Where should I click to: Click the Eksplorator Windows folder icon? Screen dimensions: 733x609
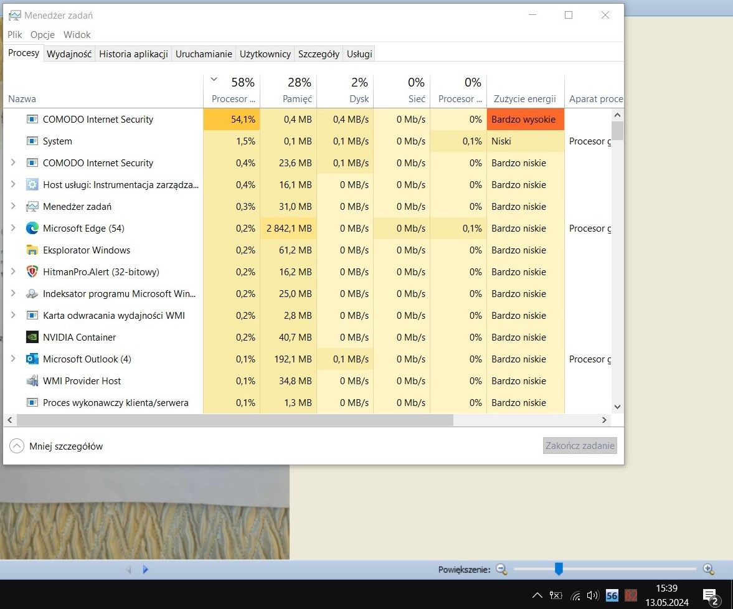click(x=32, y=250)
